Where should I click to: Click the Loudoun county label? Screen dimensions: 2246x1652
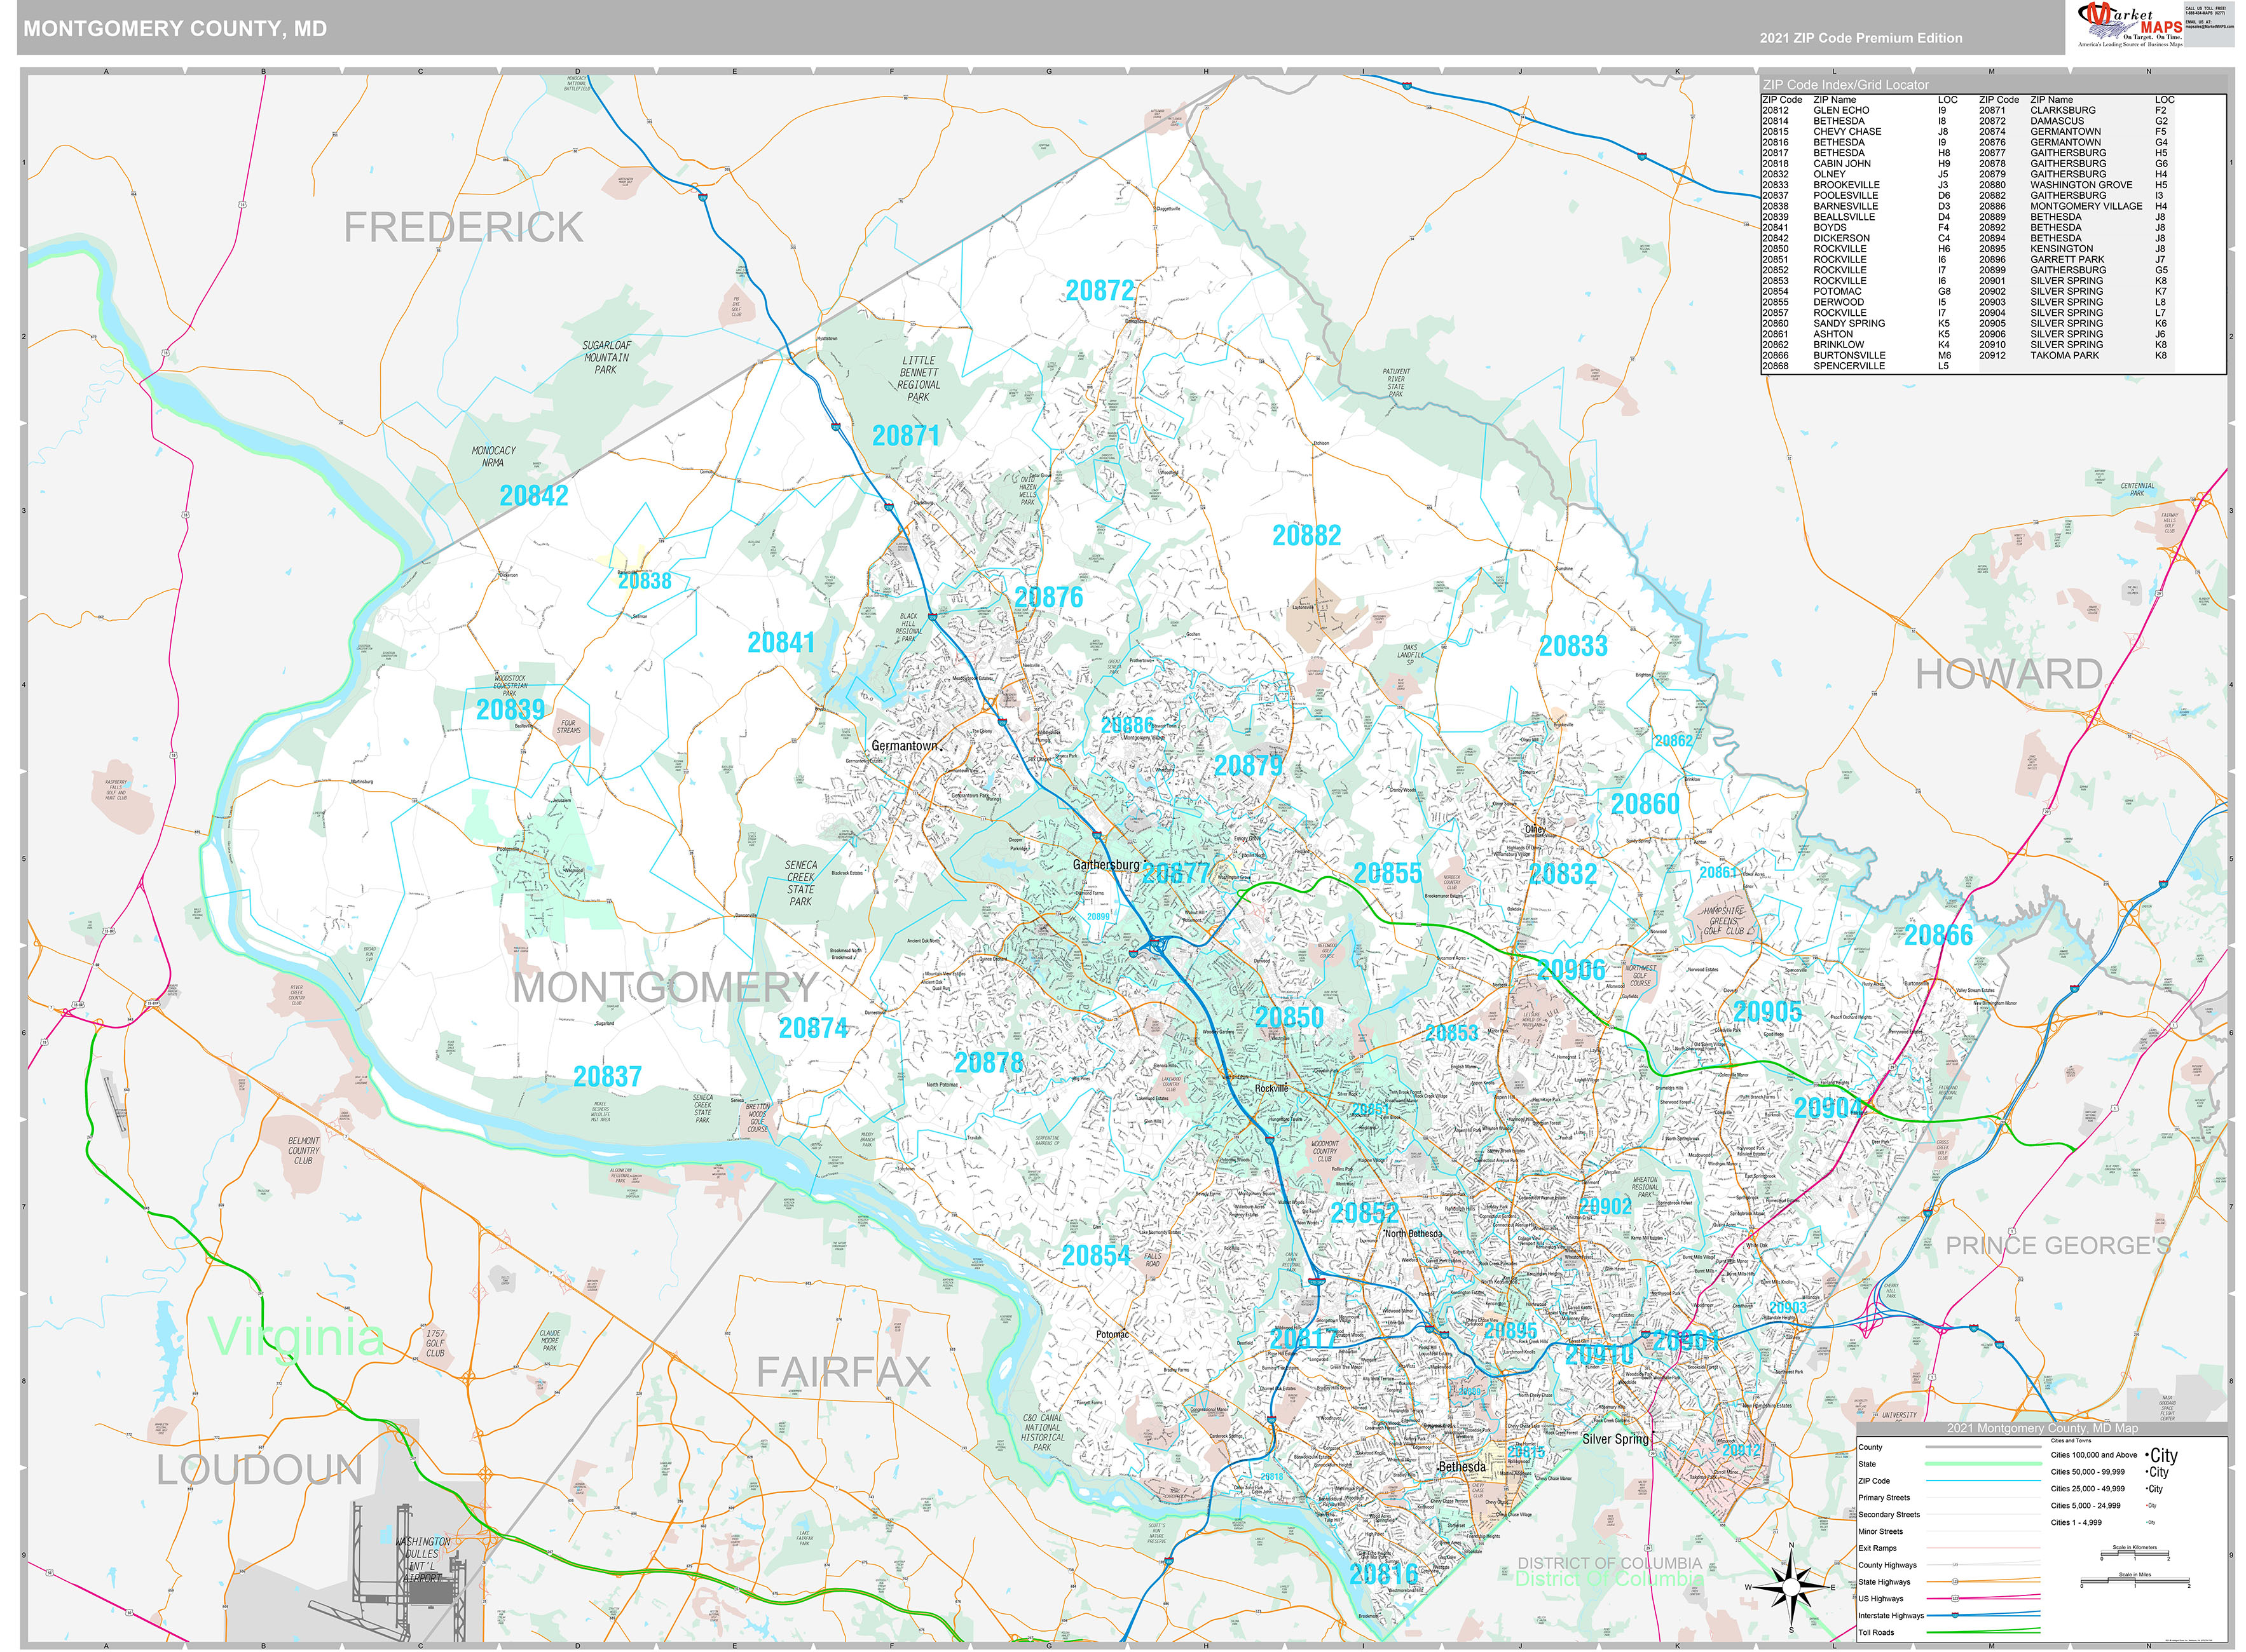click(260, 1470)
